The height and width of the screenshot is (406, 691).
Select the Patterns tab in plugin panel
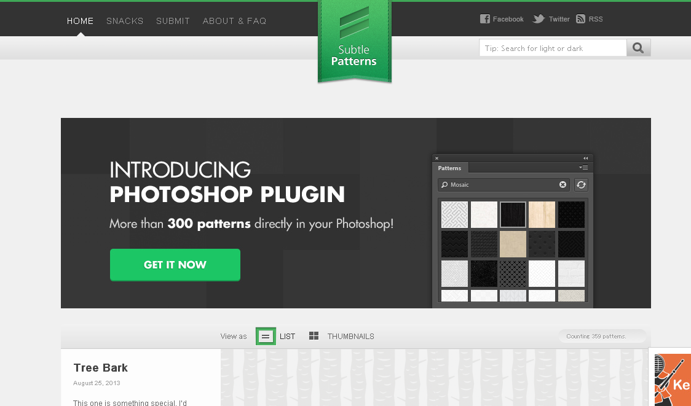pos(450,168)
